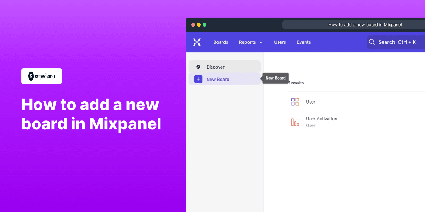
Task: Click the purple plus icon beside New Board
Action: 198,79
